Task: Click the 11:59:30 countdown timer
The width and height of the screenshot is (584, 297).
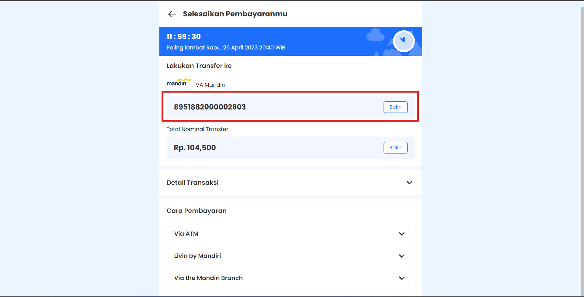Action: pos(183,37)
